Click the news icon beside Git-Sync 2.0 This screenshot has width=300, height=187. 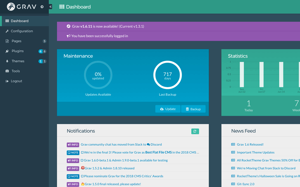pyautogui.click(x=233, y=184)
